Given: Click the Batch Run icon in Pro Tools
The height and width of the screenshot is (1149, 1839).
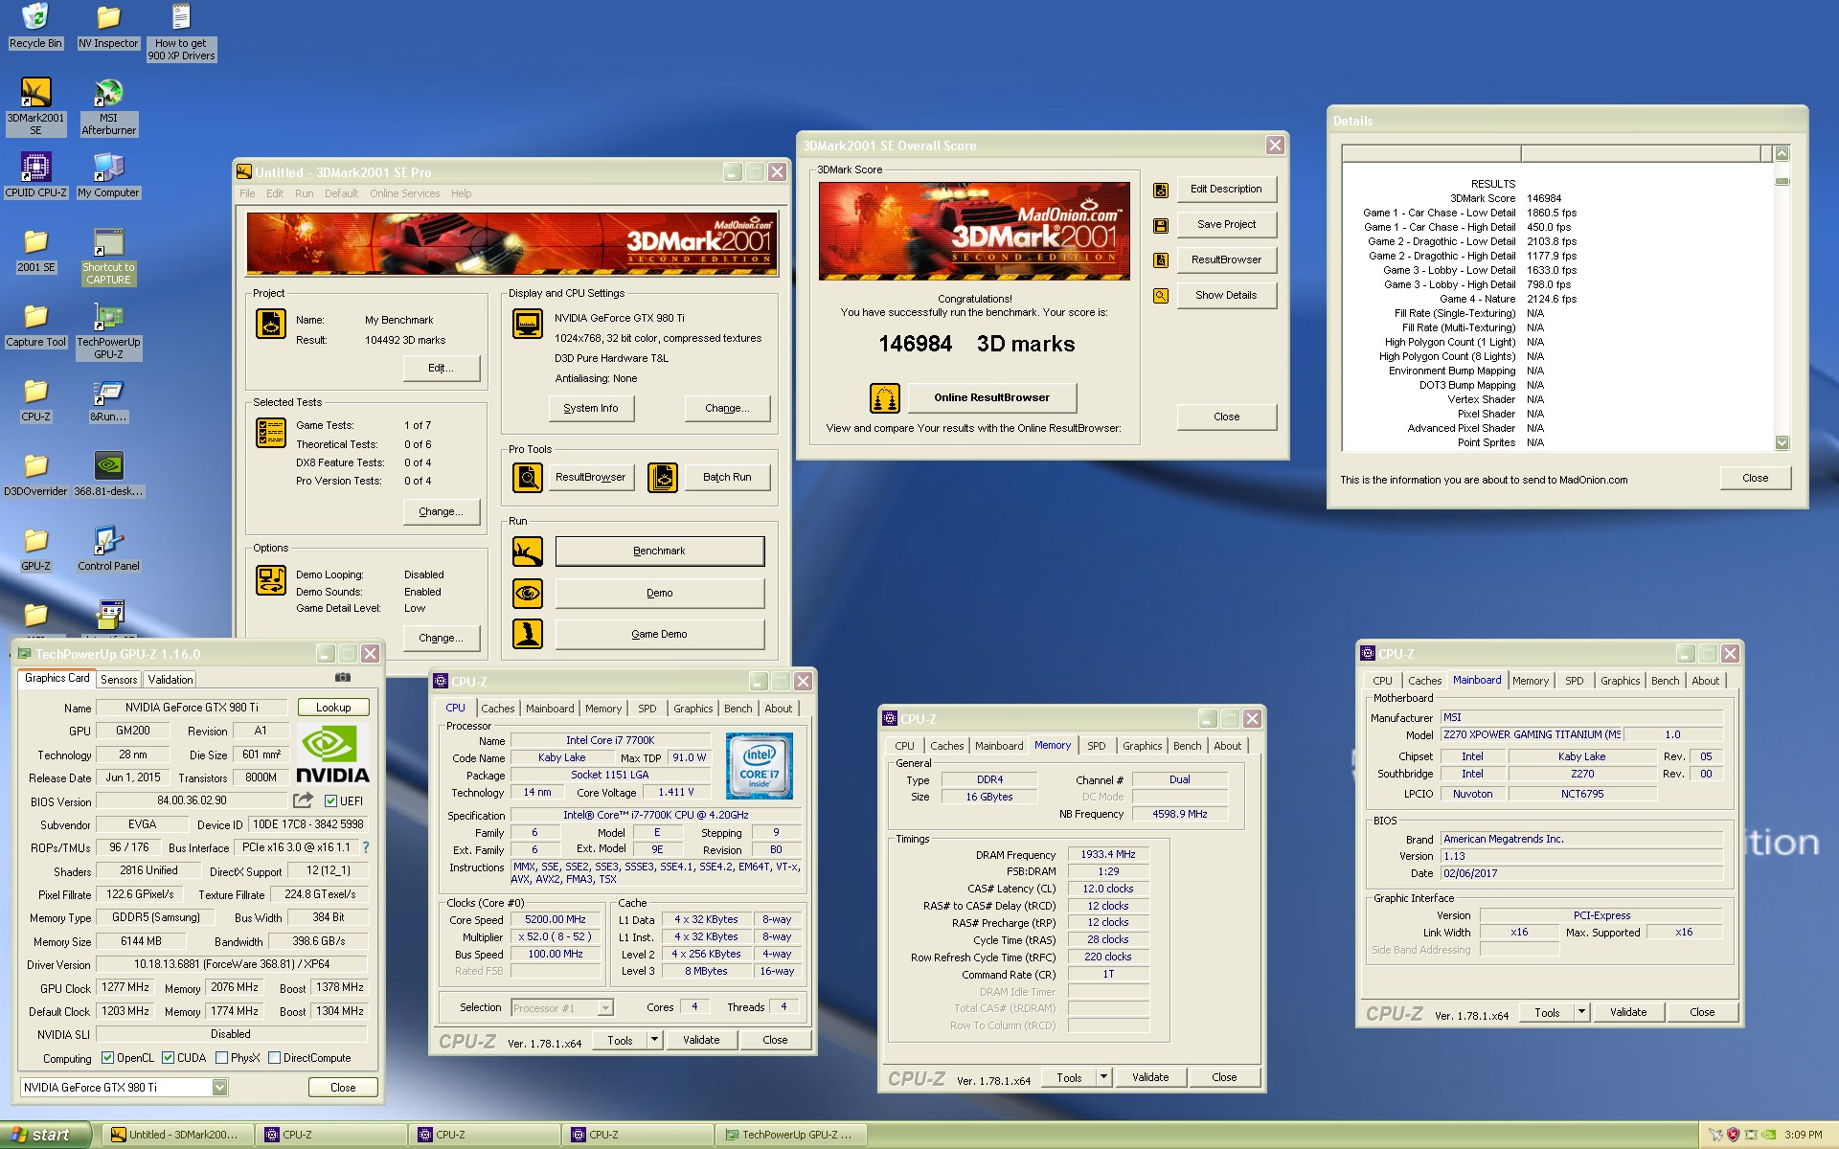Looking at the screenshot, I should [663, 477].
